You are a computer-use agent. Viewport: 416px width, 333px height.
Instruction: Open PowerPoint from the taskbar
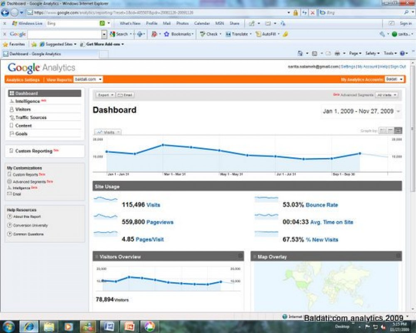click(129, 326)
